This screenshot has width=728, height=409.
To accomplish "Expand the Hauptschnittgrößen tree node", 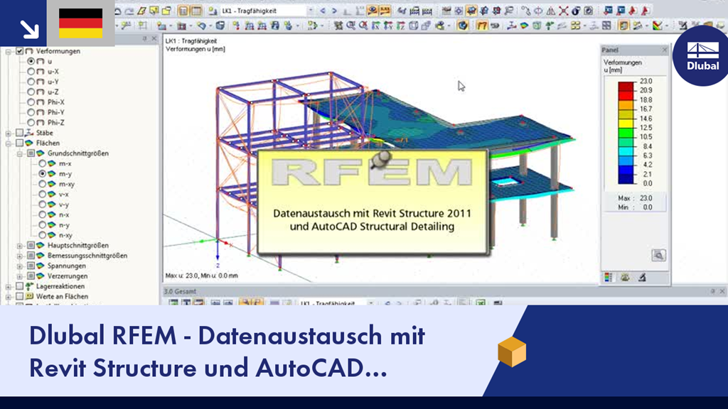I will click(x=19, y=245).
